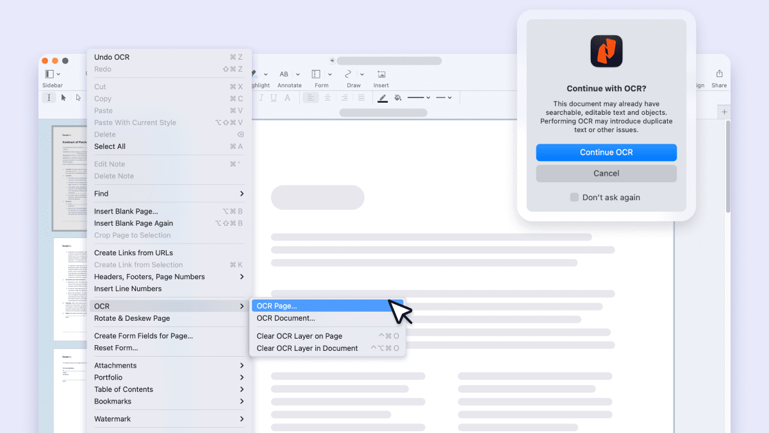769x433 pixels.
Task: Click the plus button to add tab
Action: pyautogui.click(x=725, y=112)
